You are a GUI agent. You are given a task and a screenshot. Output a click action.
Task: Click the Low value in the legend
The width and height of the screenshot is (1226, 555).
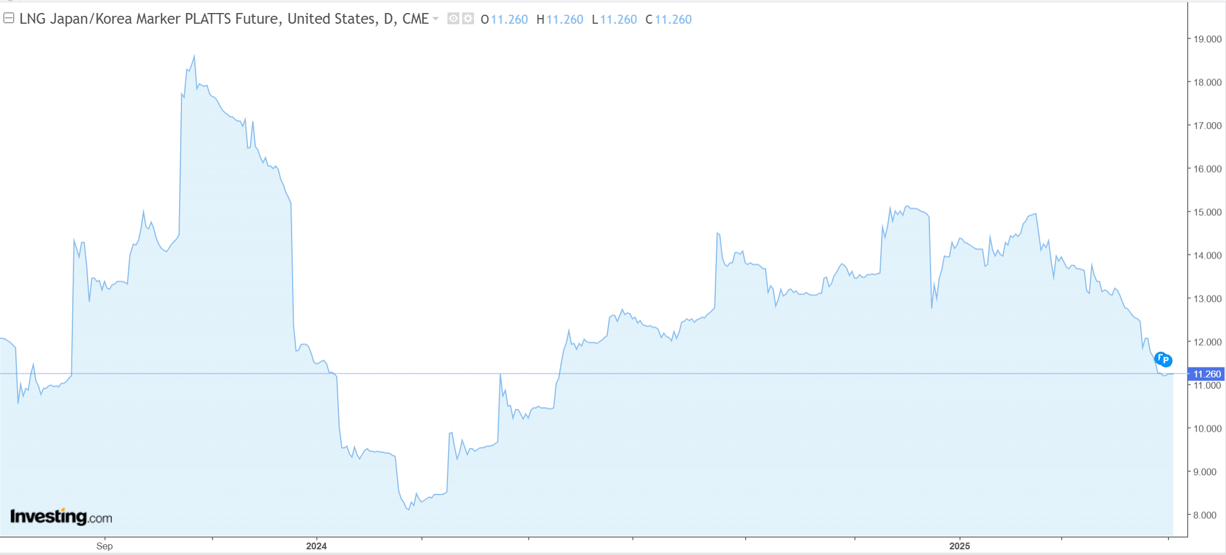(x=618, y=20)
